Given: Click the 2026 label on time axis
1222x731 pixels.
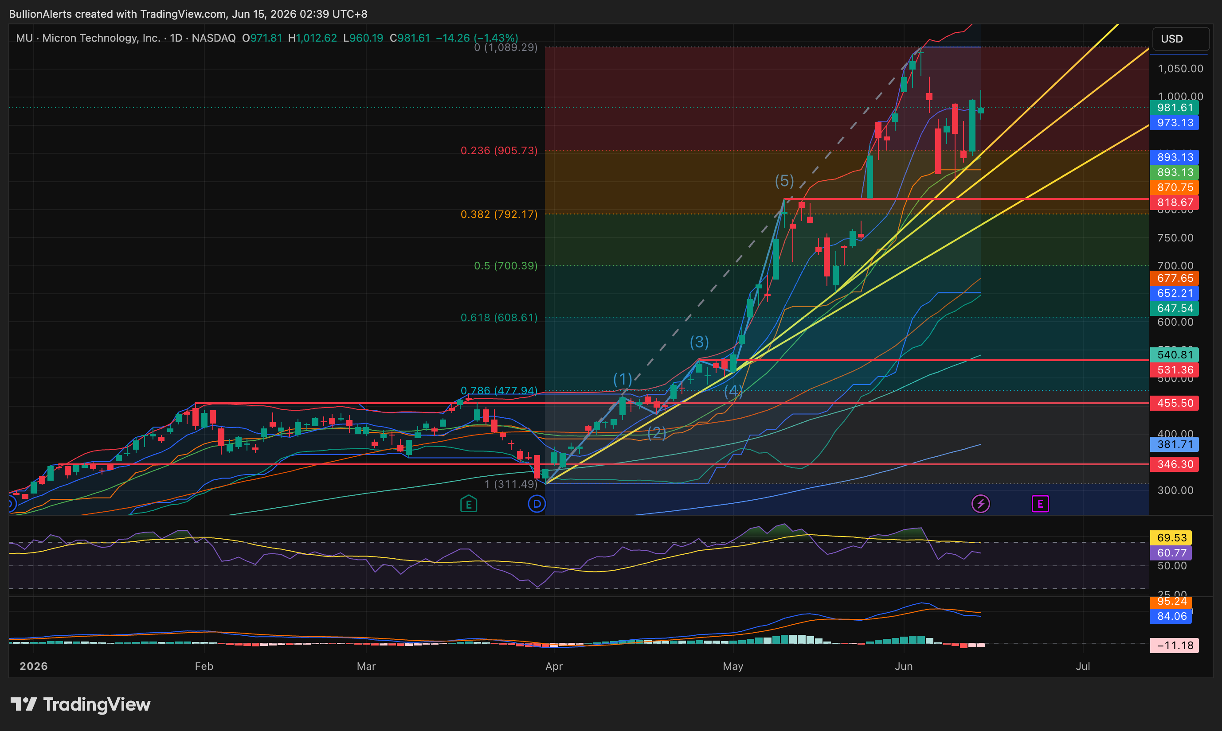Looking at the screenshot, I should click(x=34, y=666).
